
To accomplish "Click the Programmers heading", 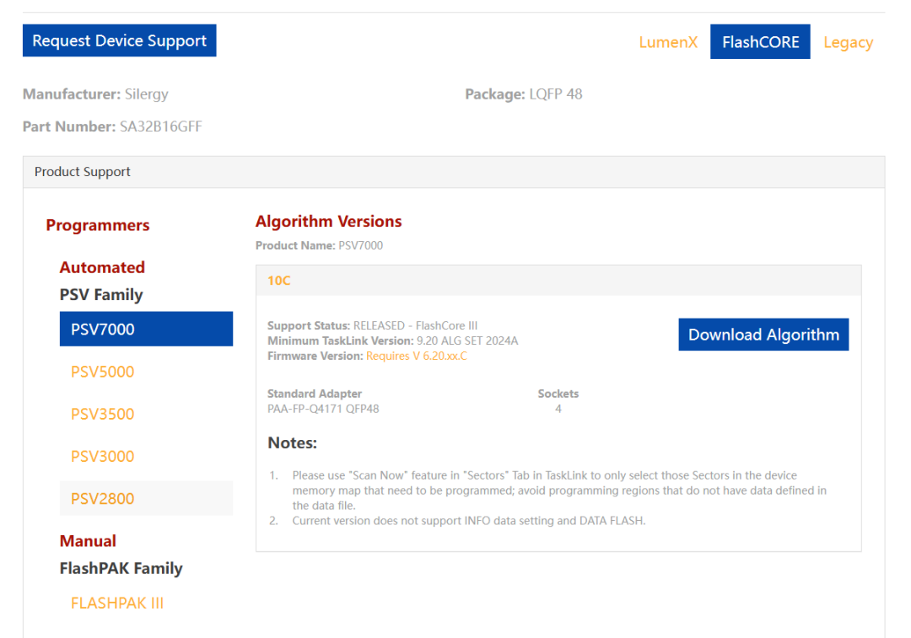I will tap(98, 225).
